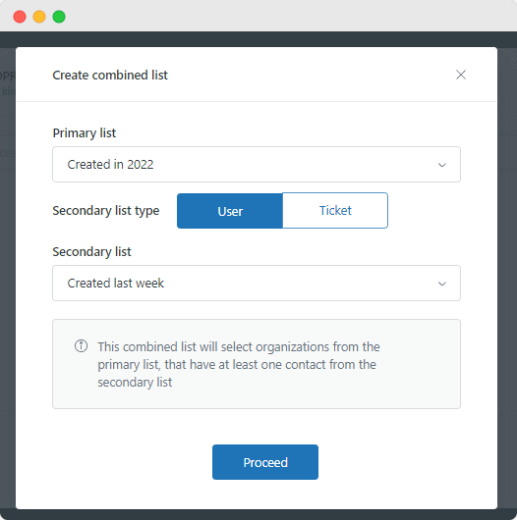This screenshot has height=520, width=517.
Task: Switch secondary list type to Ticket
Action: click(x=335, y=211)
